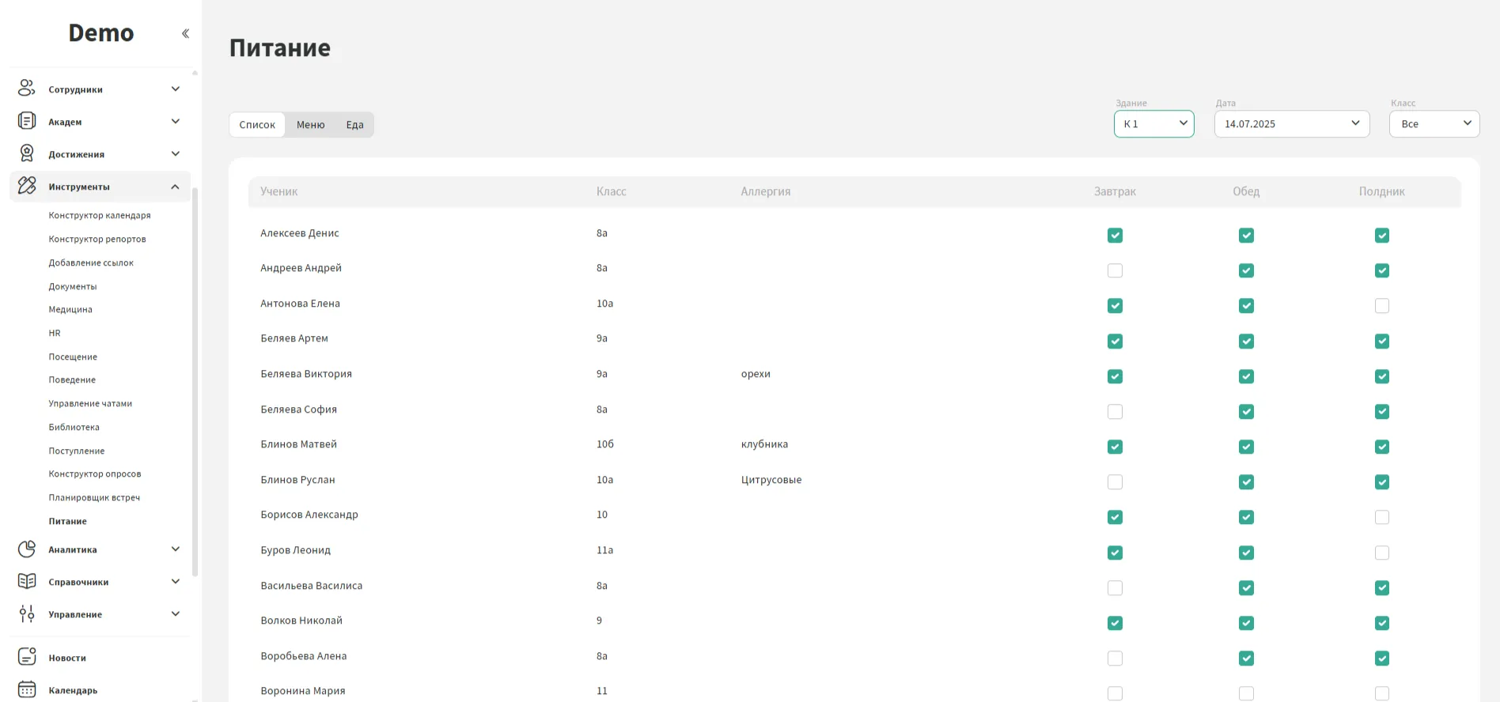Open the Дата dropdown showing 14.07.2025
This screenshot has width=1500, height=702.
tap(1291, 124)
